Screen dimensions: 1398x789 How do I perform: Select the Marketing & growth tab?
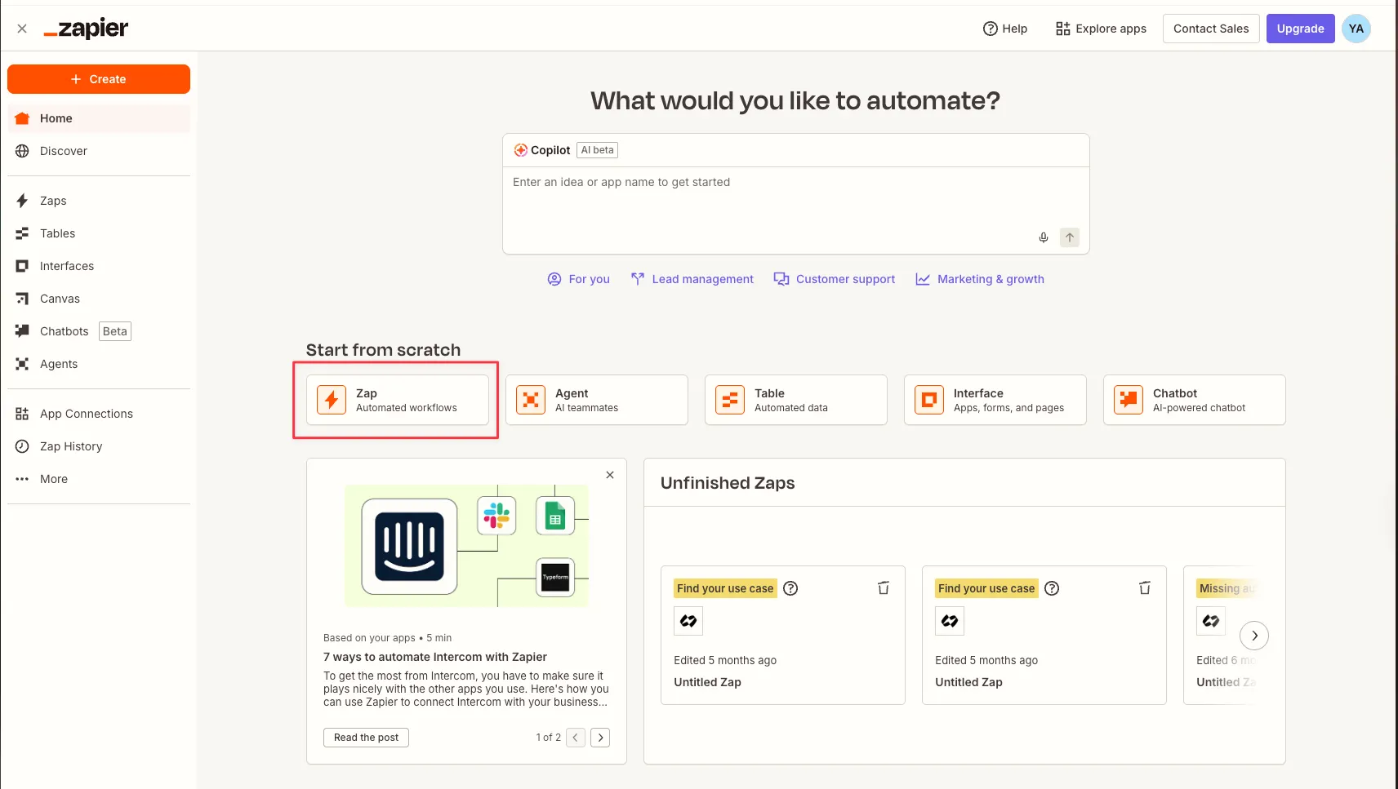[x=980, y=279]
